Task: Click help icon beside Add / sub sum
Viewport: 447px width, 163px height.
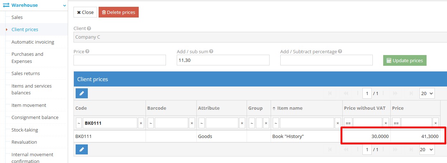Action: click(x=211, y=51)
